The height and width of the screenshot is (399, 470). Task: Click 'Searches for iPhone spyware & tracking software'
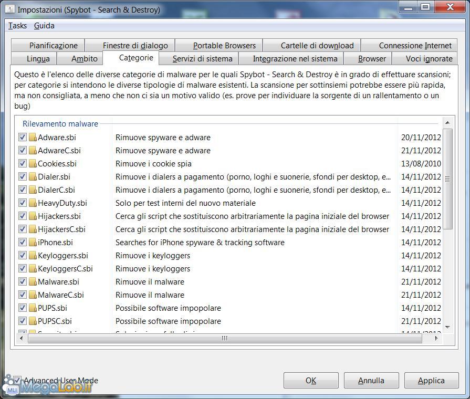point(200,242)
